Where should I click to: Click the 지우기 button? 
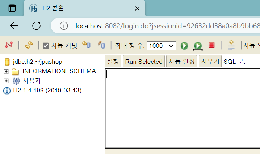point(210,61)
